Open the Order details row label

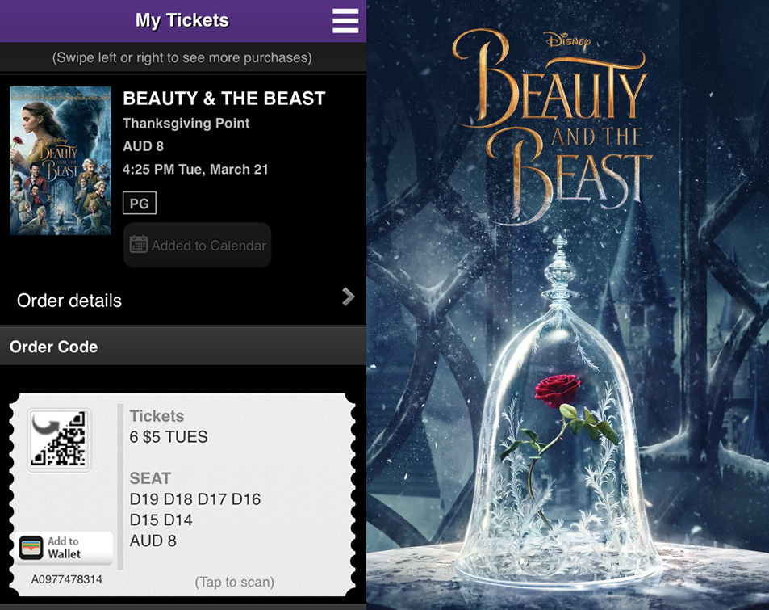click(x=69, y=301)
